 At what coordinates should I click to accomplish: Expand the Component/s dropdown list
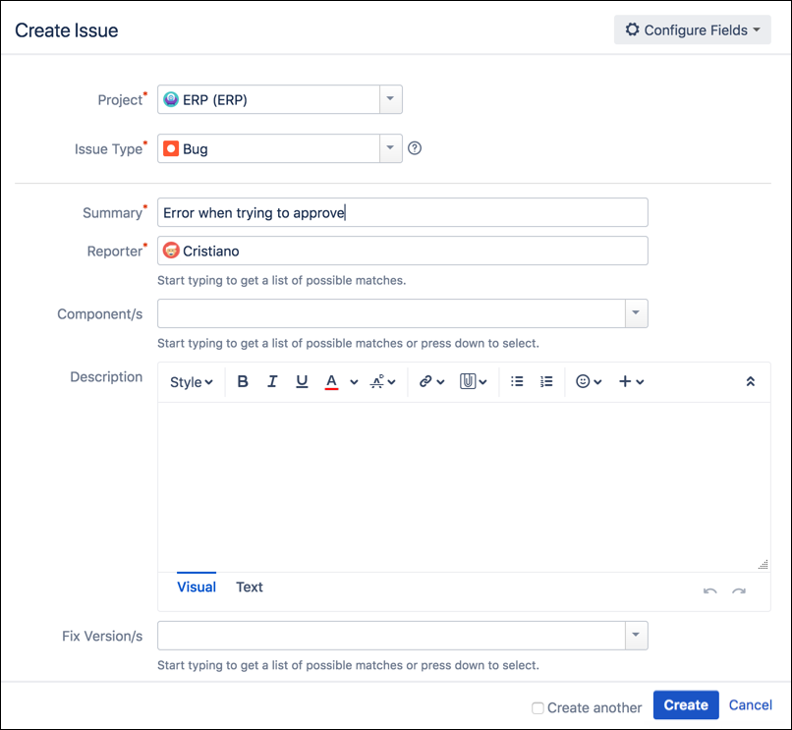point(636,313)
